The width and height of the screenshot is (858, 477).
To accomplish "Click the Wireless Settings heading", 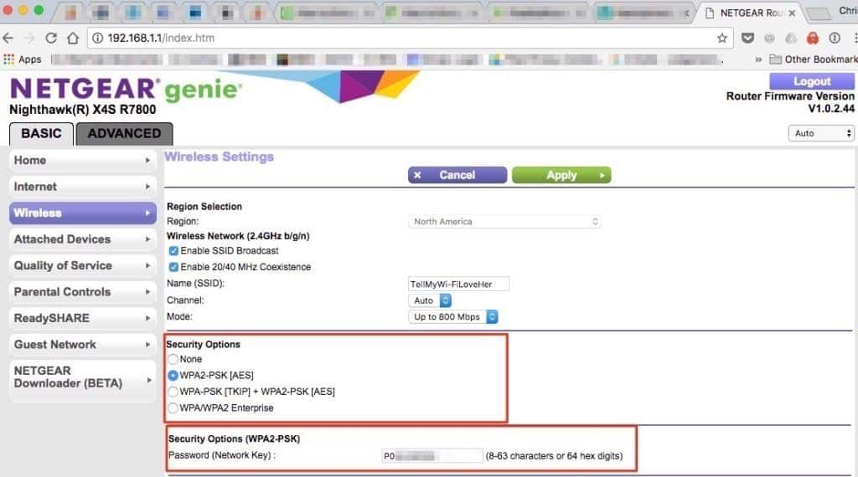I will pyautogui.click(x=219, y=156).
